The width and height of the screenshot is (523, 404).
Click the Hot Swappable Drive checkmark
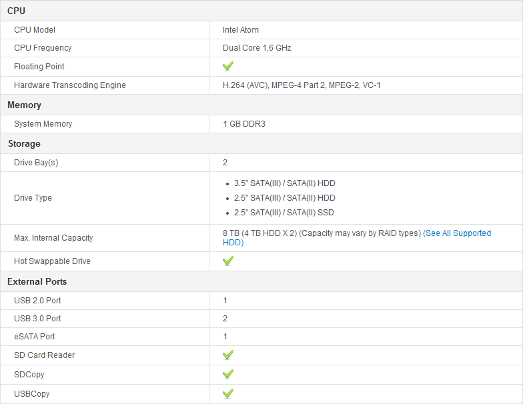click(227, 261)
